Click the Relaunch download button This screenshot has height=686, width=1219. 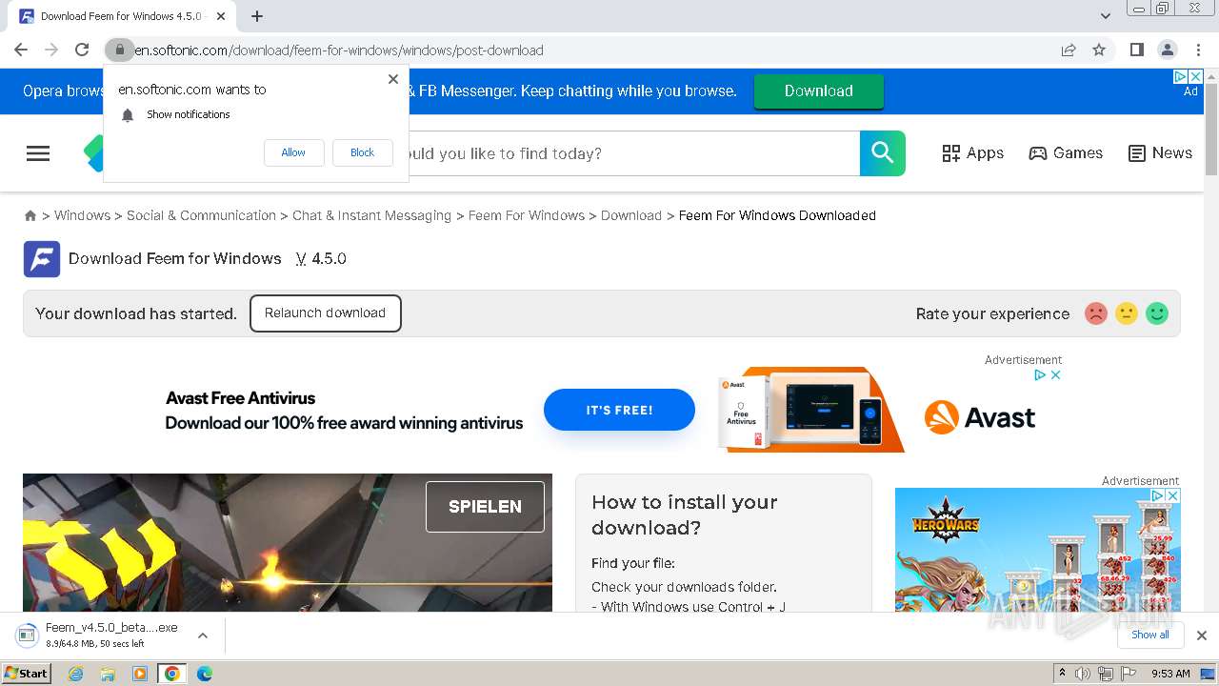tap(325, 313)
